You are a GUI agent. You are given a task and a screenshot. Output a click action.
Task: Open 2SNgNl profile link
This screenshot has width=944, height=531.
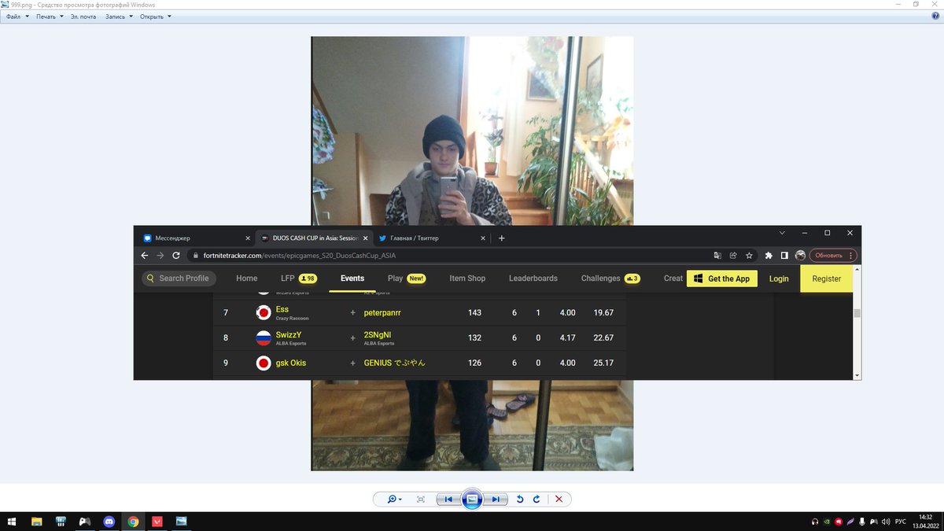point(378,335)
